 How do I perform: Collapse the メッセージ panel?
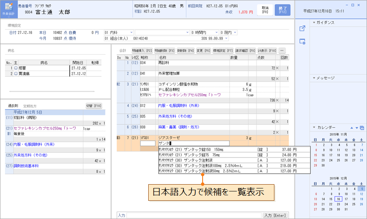tap(313, 78)
